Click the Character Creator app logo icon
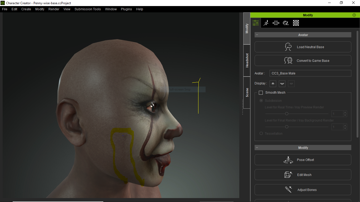 click(x=3, y=3)
